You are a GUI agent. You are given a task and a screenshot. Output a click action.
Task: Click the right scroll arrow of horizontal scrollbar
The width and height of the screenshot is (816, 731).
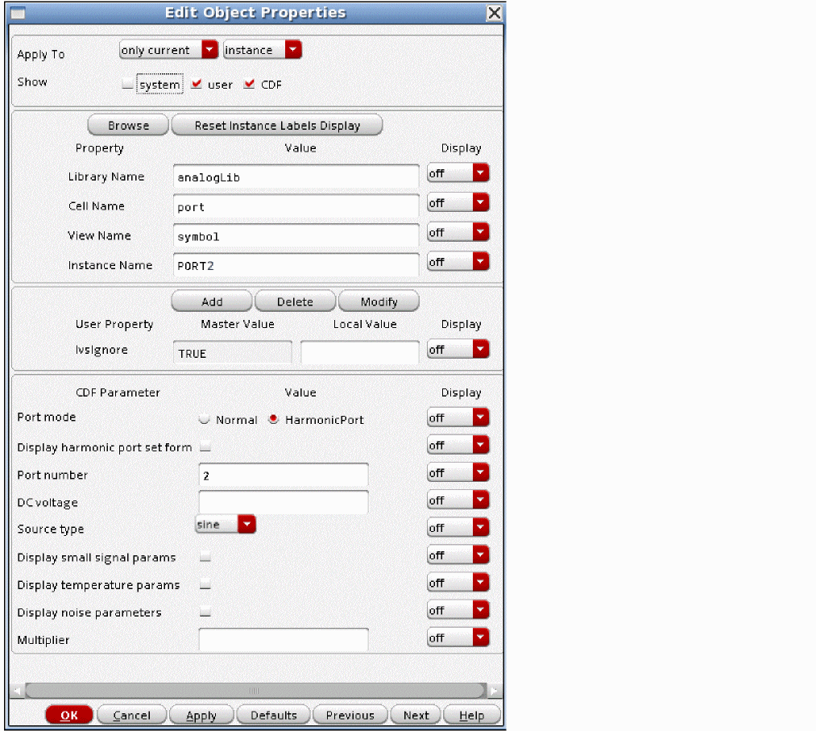(495, 691)
